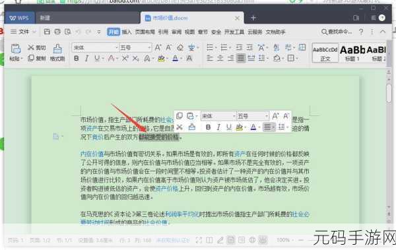
Task: Decrease font size in the ribbon
Action: tap(169, 47)
